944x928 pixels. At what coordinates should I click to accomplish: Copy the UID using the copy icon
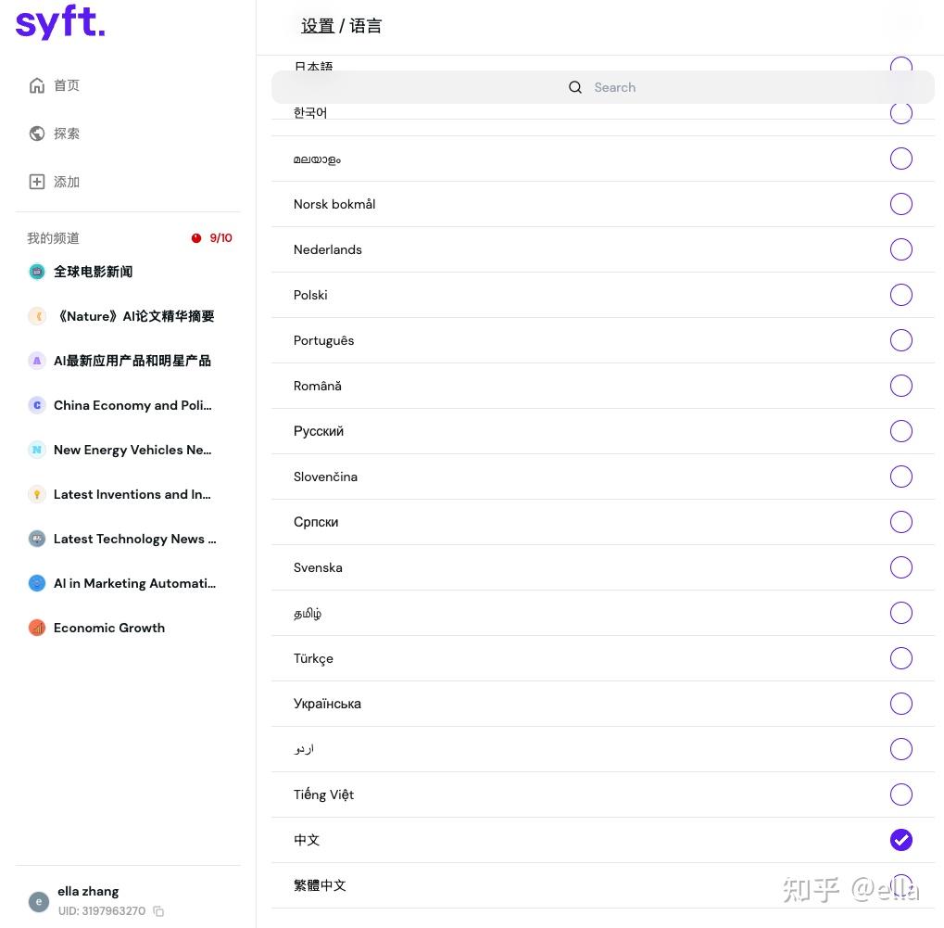click(158, 911)
